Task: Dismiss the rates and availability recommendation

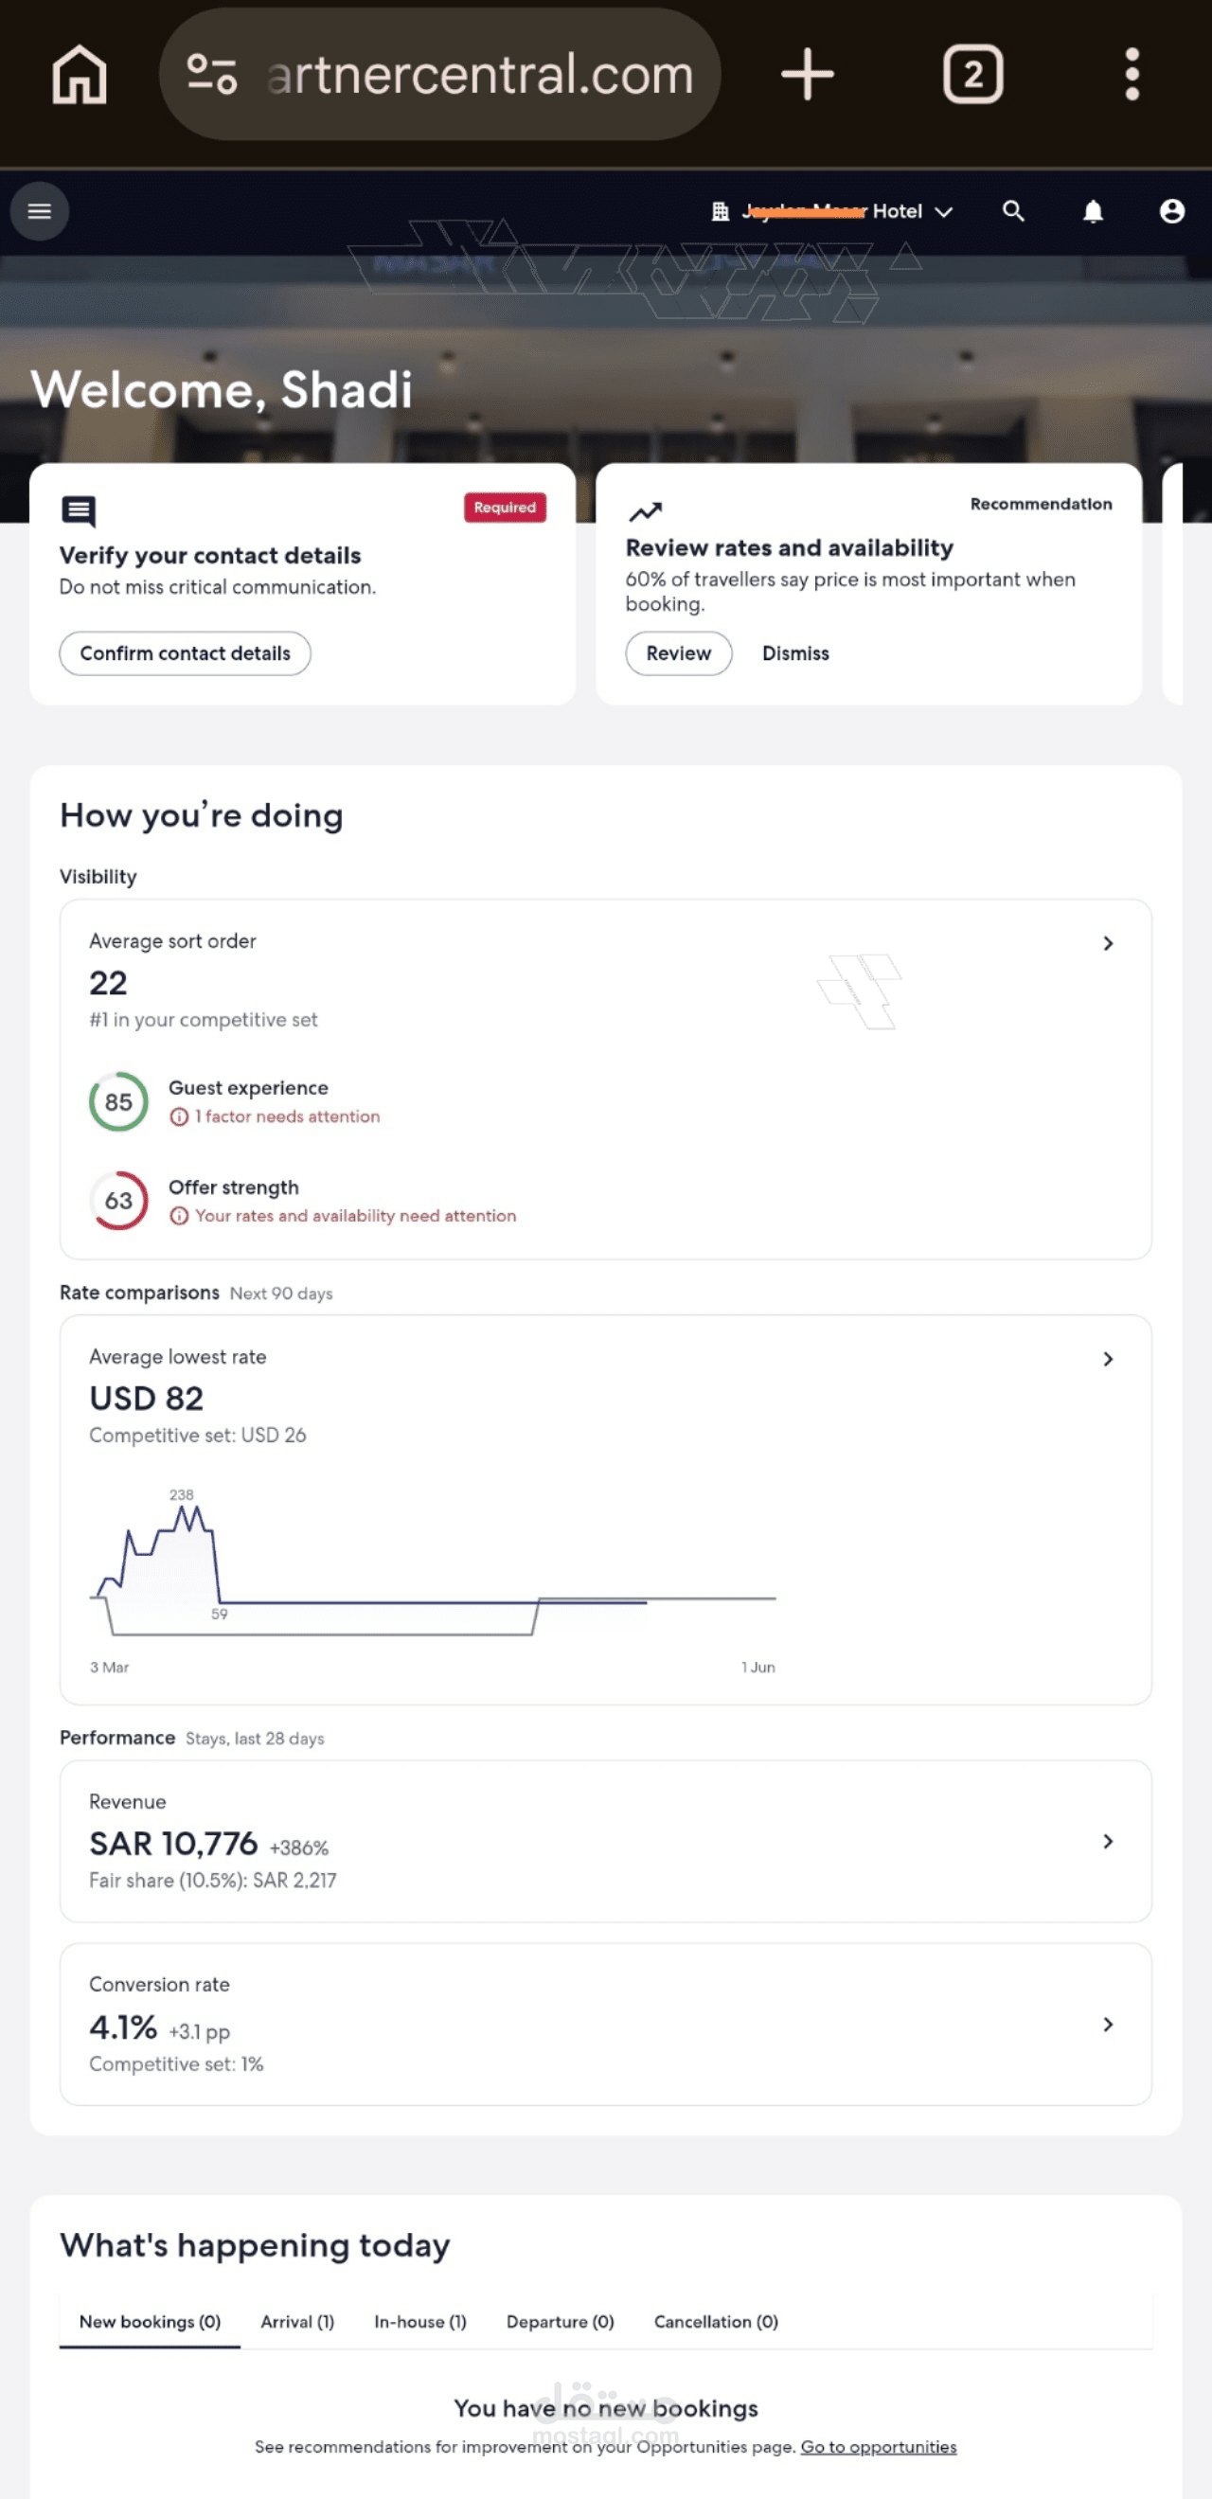Action: (794, 652)
